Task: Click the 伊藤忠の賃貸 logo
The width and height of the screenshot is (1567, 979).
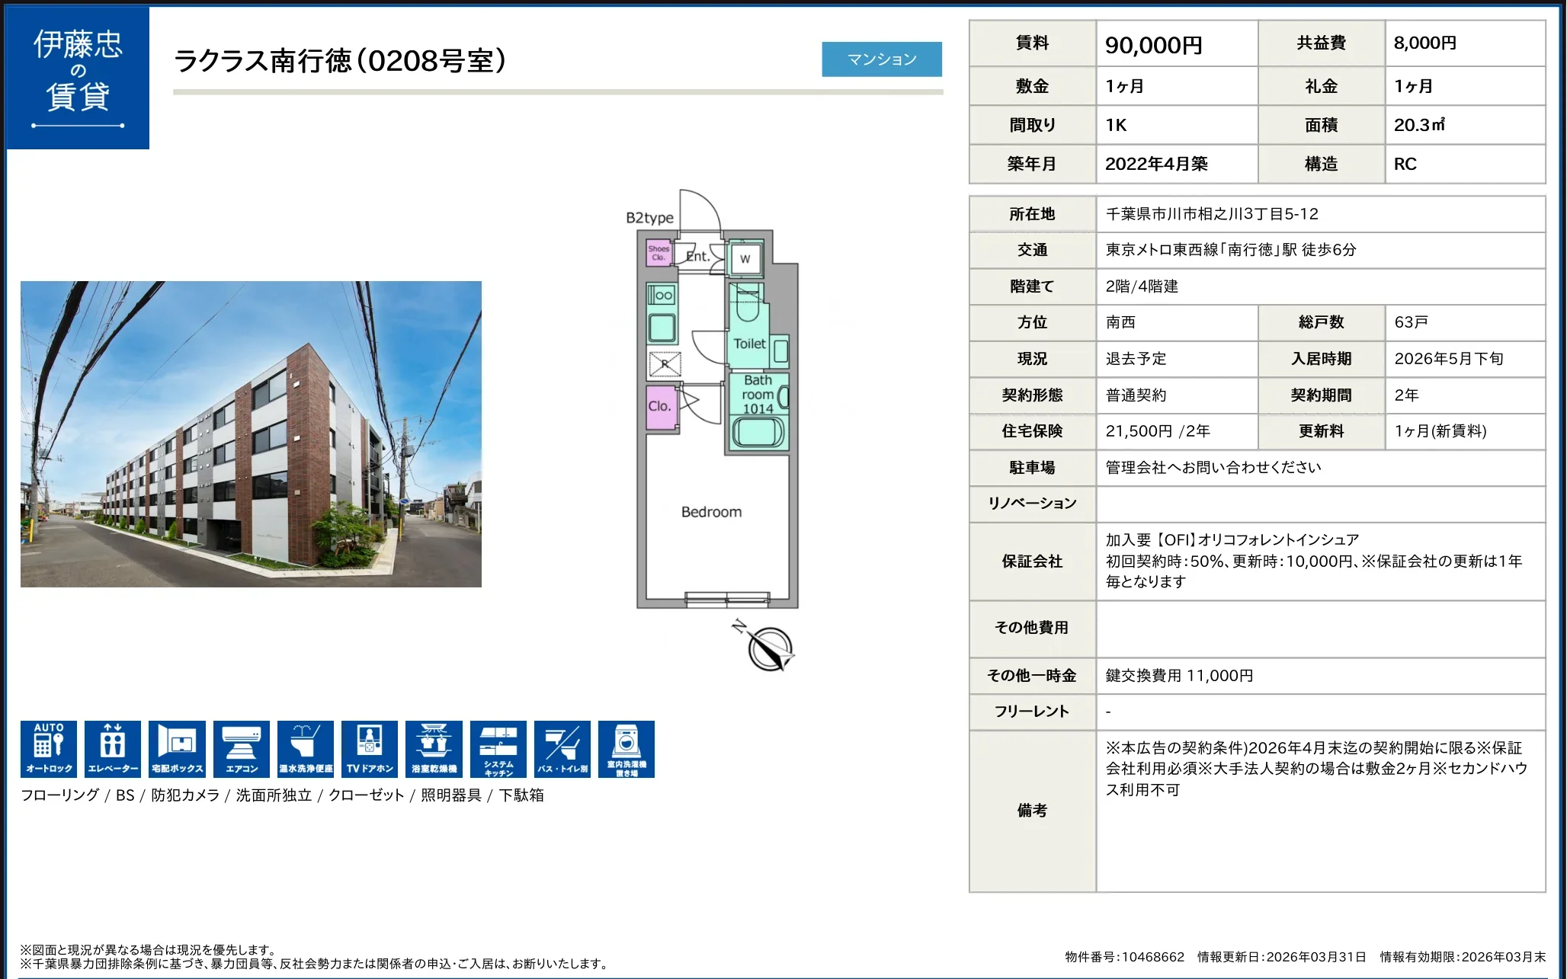Action: click(x=79, y=75)
